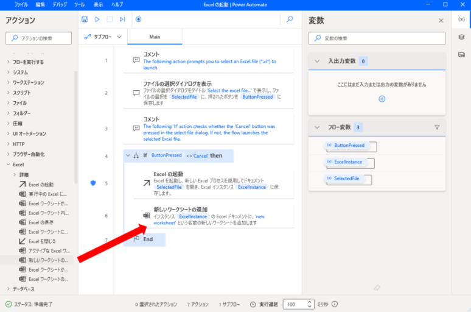Expand the 圧縮 action group
The height and width of the screenshot is (312, 471).
point(8,123)
